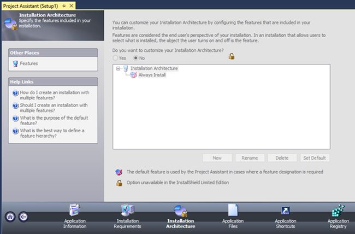Click help icon for 'best way to define'
Viewport: 355px width, 234px height.
(x=15, y=131)
